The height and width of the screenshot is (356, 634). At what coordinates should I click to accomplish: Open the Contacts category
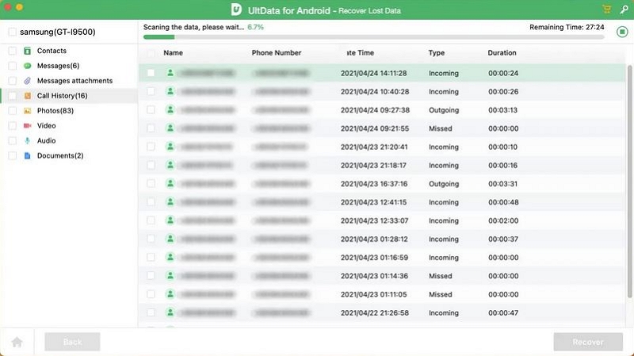pyautogui.click(x=52, y=51)
